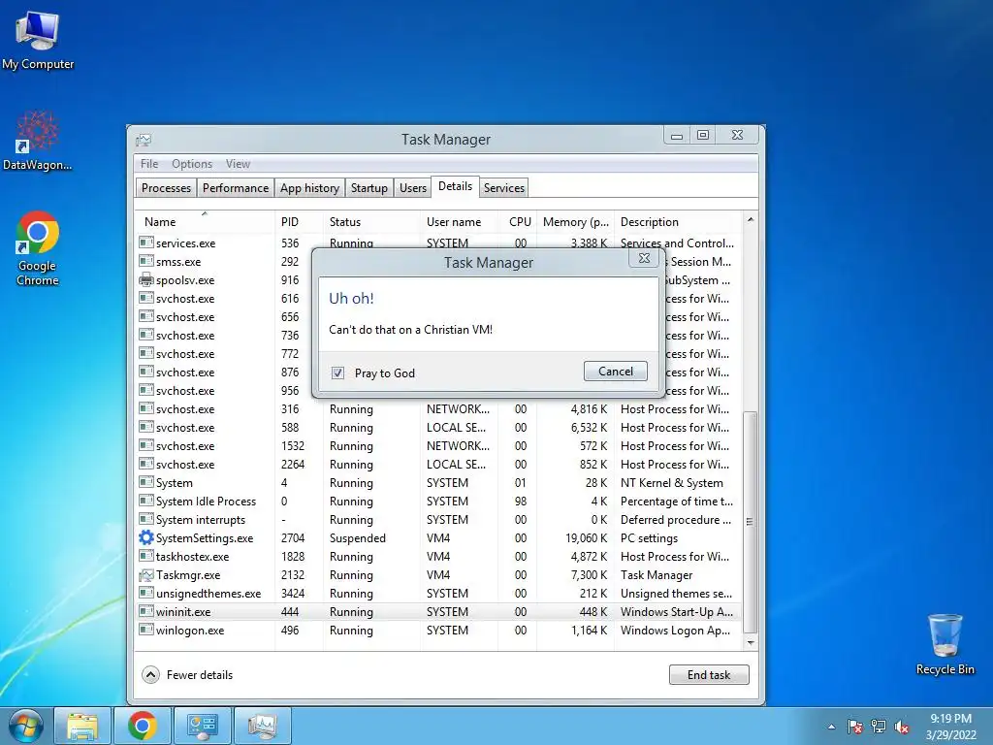Select the Taskmgr.exe process icon
993x745 pixels.
[x=146, y=575]
